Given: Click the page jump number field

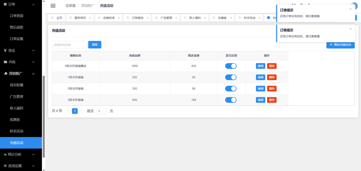Looking at the screenshot, I should pyautogui.click(x=102, y=111).
